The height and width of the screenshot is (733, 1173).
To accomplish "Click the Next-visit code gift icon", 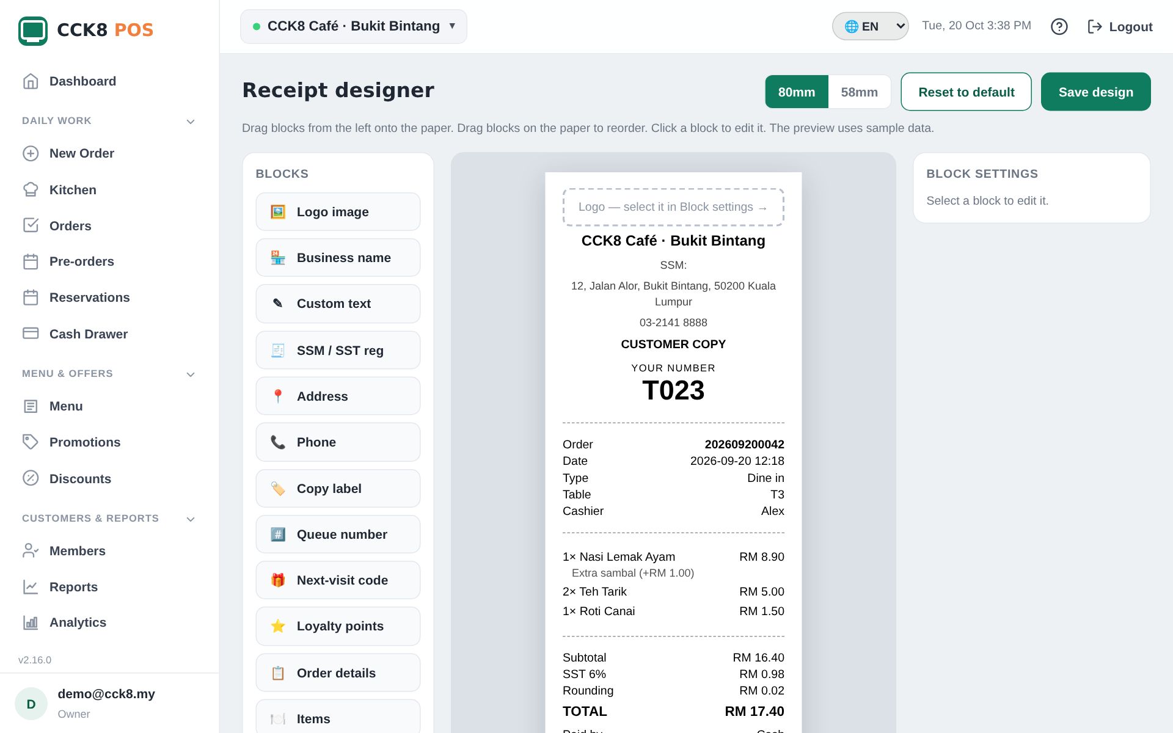I will click(278, 580).
